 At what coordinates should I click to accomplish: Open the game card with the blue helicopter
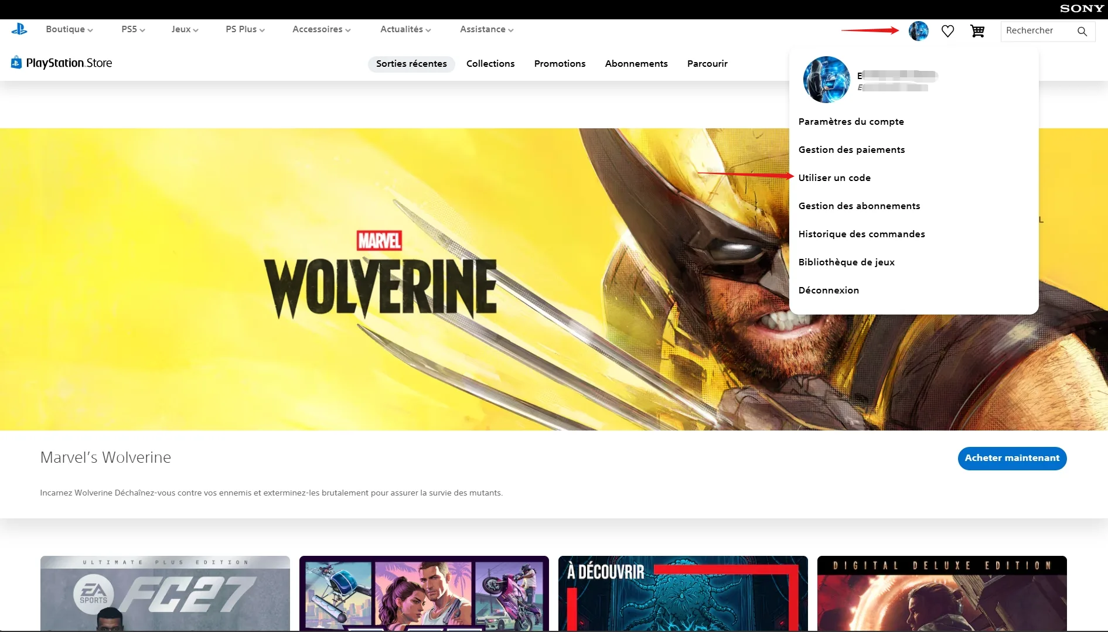424,593
